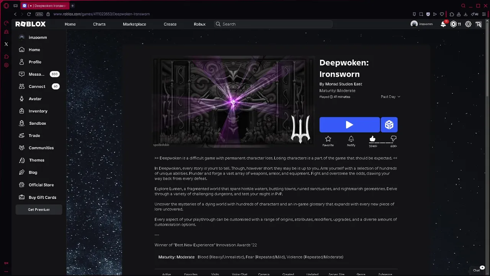Open the extensions cube icon

pyautogui.click(x=452, y=14)
